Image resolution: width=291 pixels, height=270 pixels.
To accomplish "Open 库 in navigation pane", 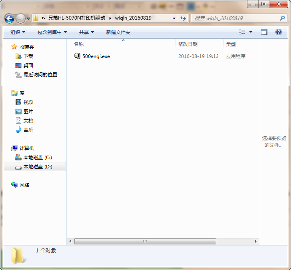I will 22,93.
